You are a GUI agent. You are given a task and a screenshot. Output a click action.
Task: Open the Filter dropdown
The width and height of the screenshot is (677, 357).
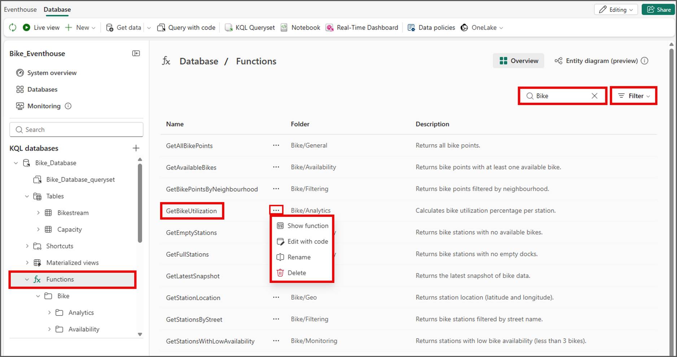tap(633, 96)
